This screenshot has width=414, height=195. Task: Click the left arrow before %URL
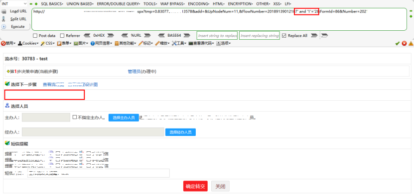pos(125,36)
